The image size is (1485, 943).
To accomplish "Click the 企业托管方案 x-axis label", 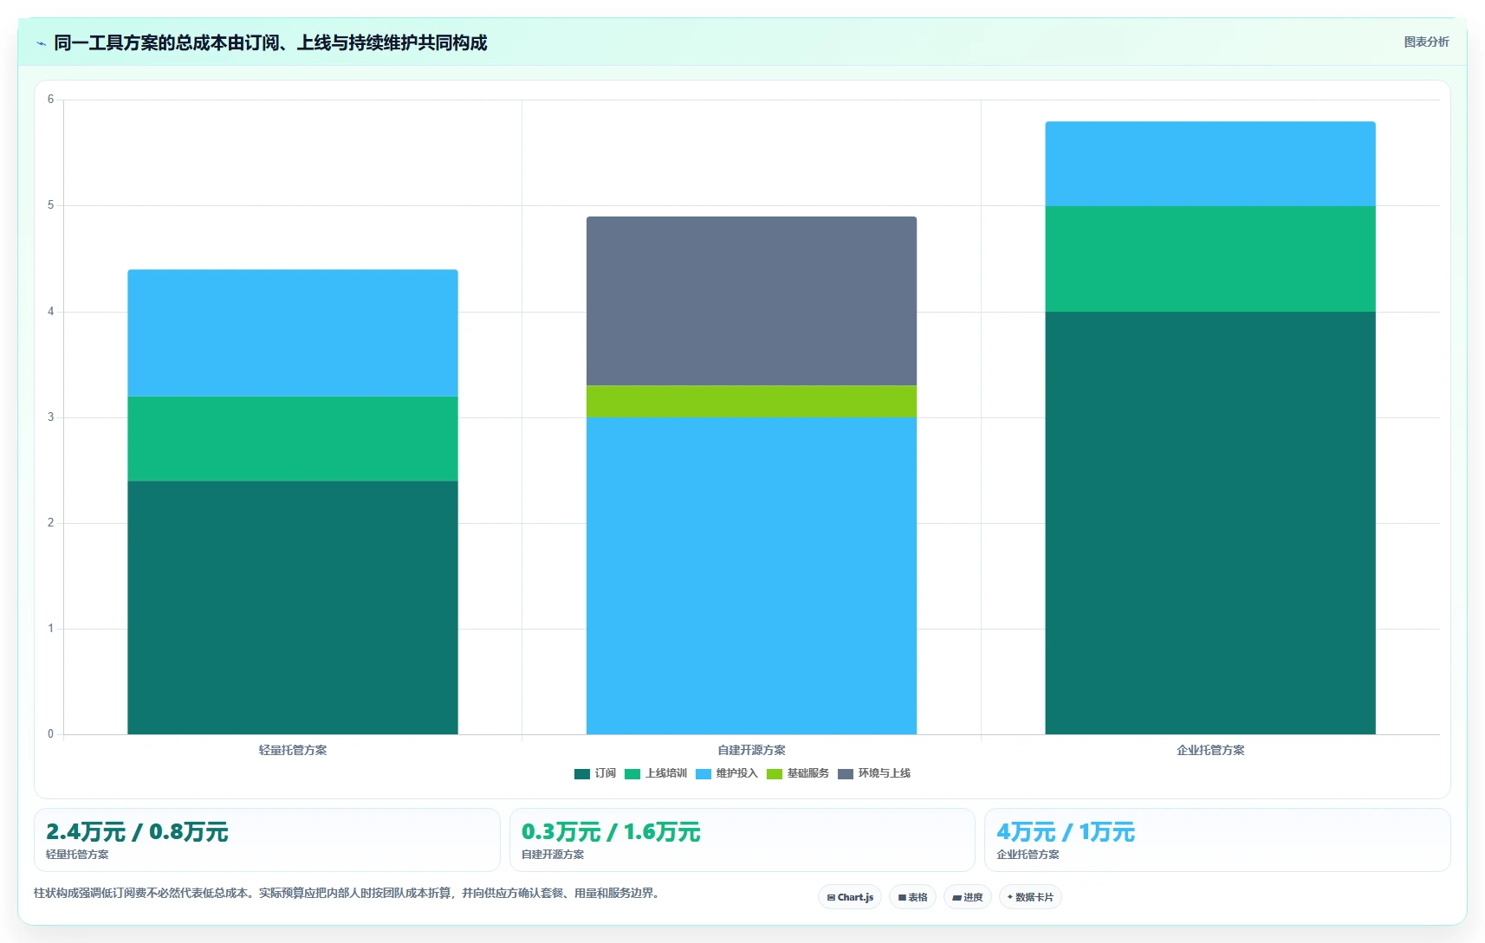I will pyautogui.click(x=1210, y=750).
